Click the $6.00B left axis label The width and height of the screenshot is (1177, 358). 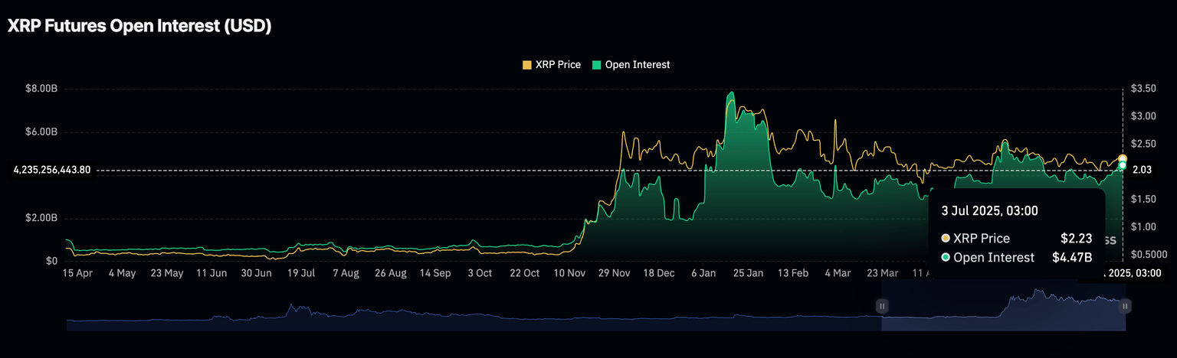tap(42, 132)
